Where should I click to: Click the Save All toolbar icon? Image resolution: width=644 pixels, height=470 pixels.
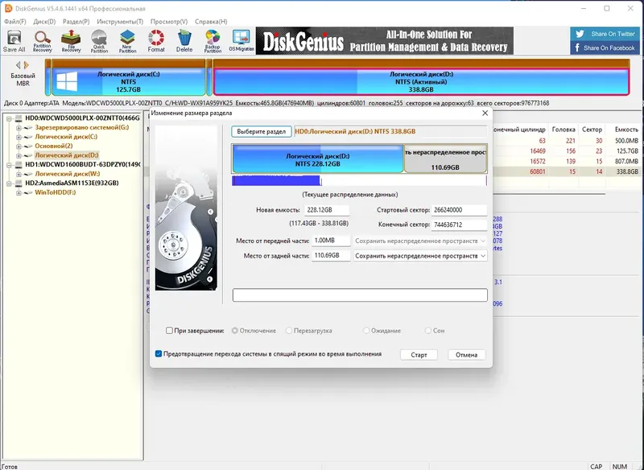[14, 41]
